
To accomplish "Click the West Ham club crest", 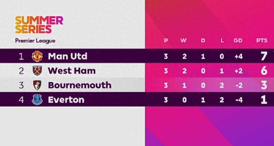I will (x=37, y=71).
